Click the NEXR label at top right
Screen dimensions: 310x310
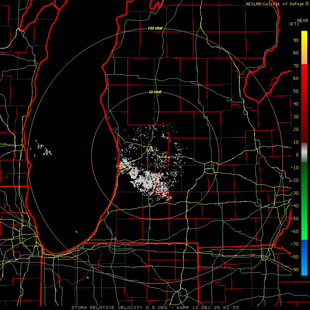[303, 21]
